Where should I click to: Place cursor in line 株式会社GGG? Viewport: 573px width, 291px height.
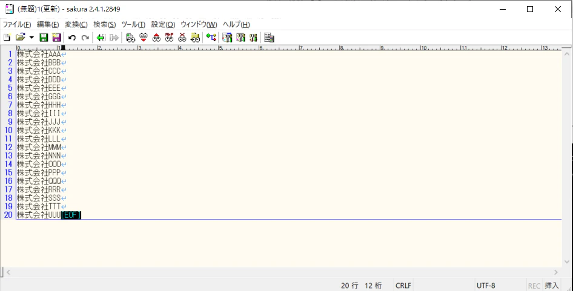click(39, 96)
